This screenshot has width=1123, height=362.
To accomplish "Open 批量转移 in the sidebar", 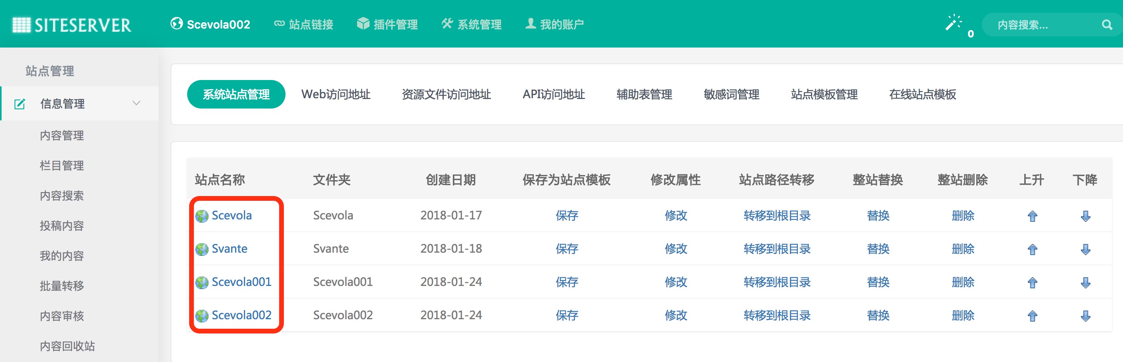I will tap(62, 286).
